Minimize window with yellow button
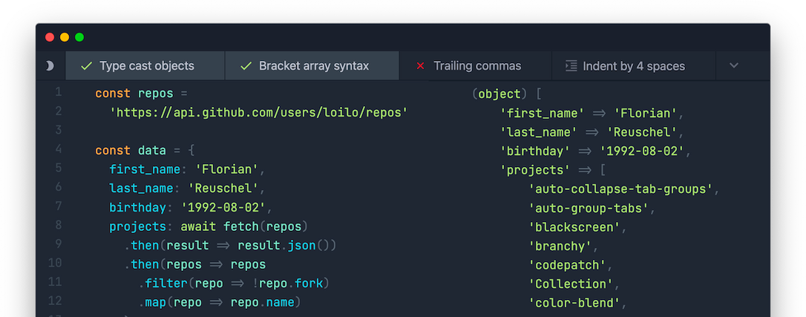Viewport: 806px width, 317px height. tap(65, 37)
